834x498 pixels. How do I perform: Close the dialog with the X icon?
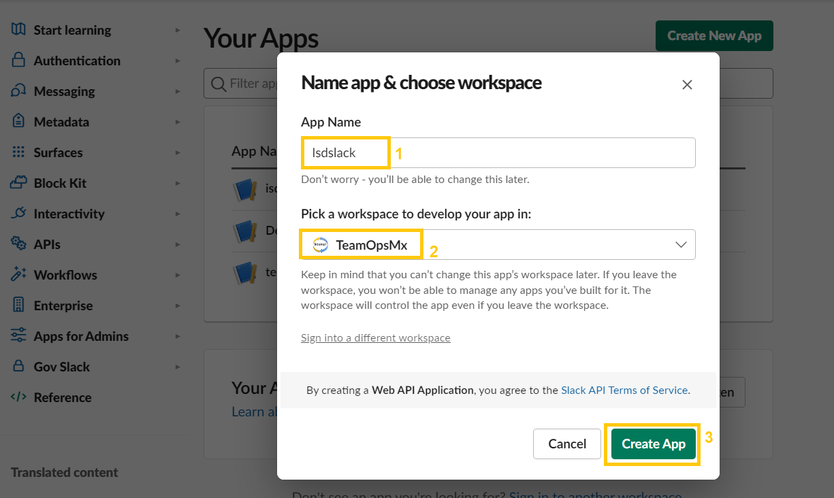pos(687,84)
